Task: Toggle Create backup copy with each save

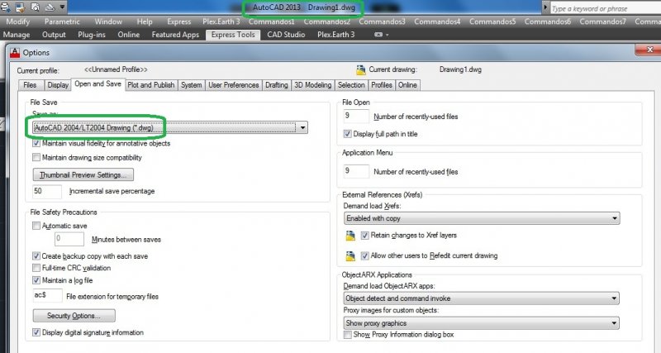Action: click(36, 256)
